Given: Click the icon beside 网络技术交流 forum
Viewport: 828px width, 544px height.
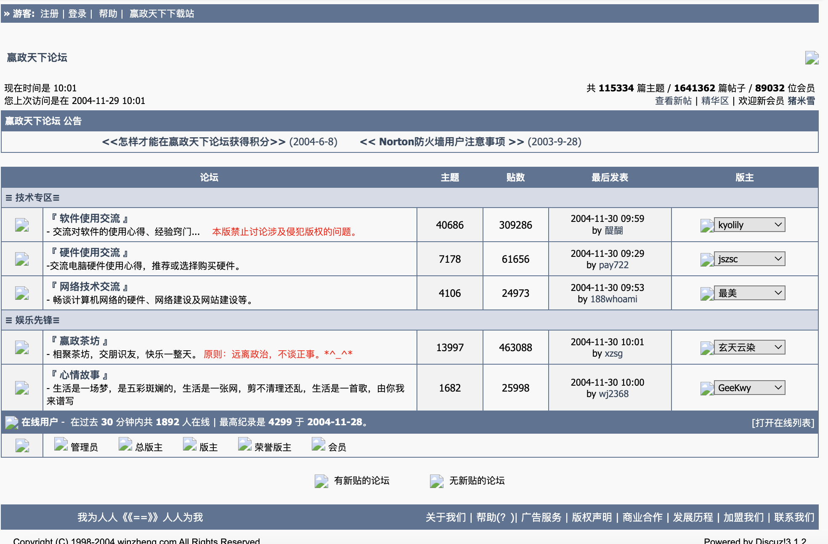Looking at the screenshot, I should pyautogui.click(x=22, y=293).
